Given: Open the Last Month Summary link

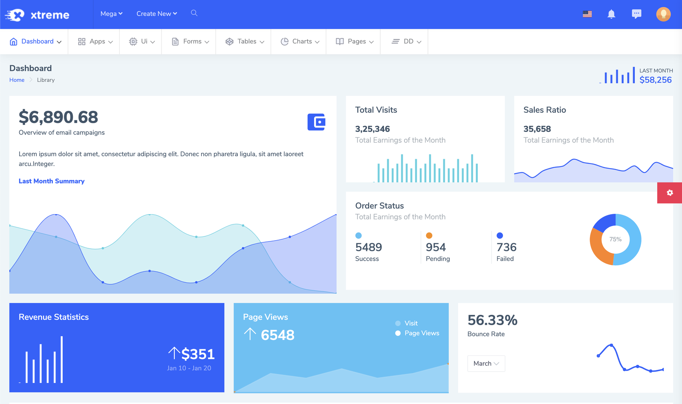Looking at the screenshot, I should click(52, 181).
